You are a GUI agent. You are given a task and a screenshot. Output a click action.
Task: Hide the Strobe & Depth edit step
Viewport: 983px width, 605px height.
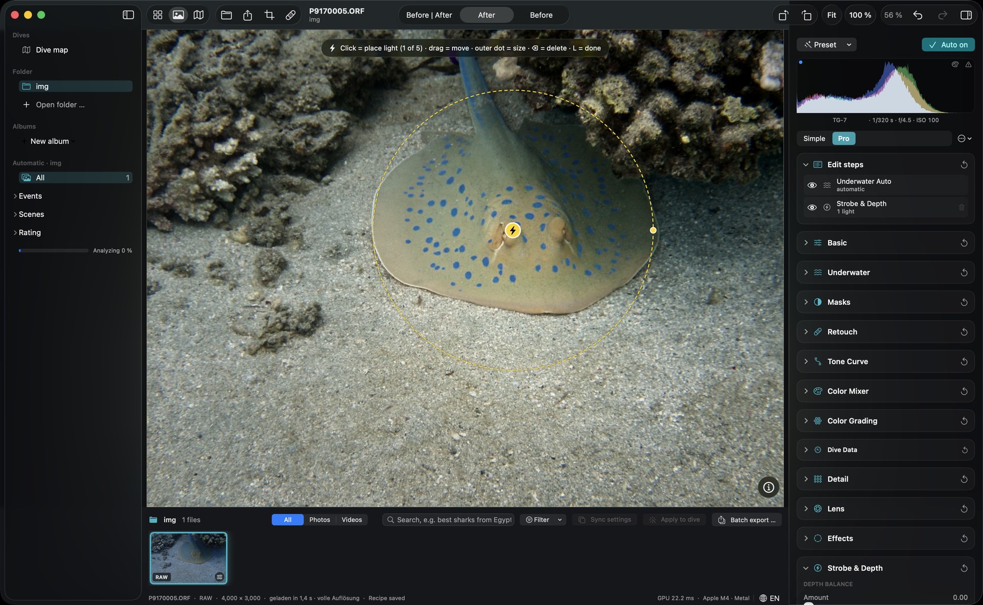[x=812, y=207]
